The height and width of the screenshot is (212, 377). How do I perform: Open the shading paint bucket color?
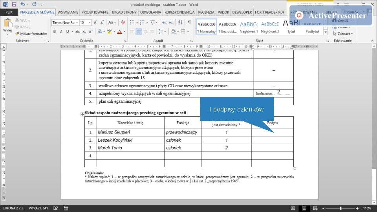pos(173,31)
